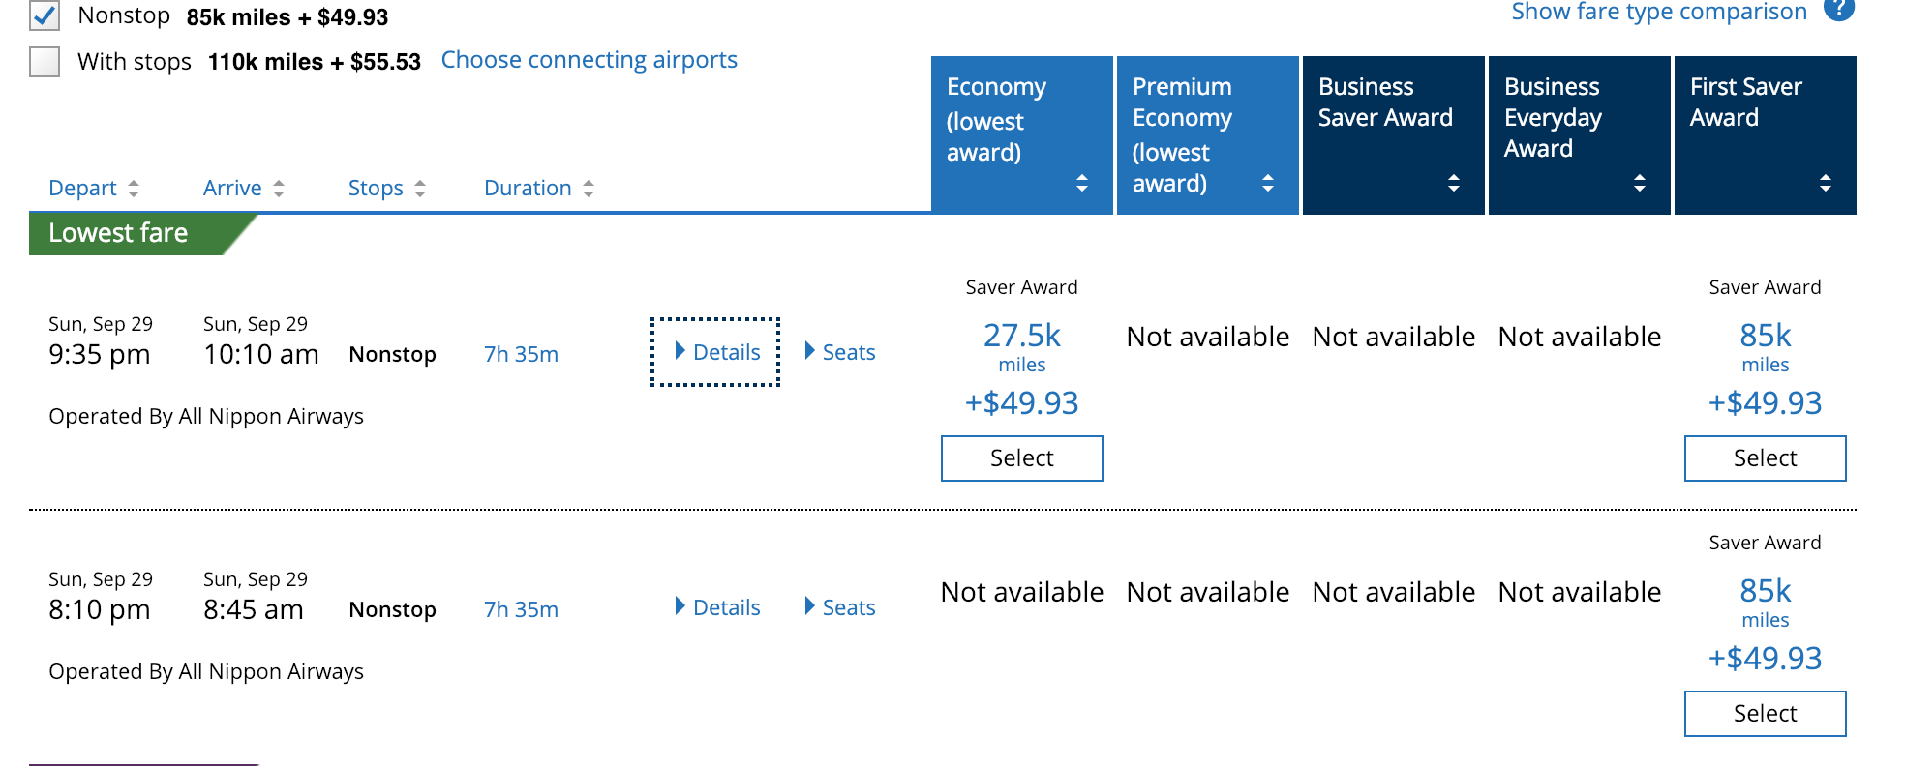Enable the With stops checkbox

point(45,61)
